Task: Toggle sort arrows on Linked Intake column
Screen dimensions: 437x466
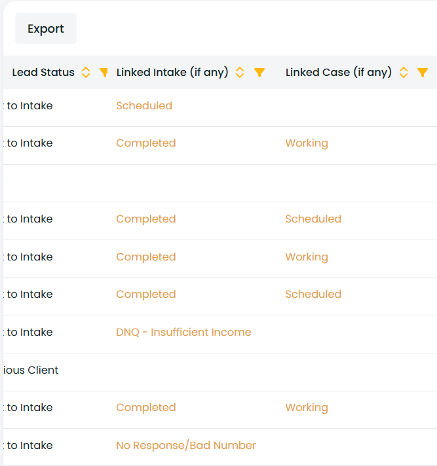Action: point(240,73)
